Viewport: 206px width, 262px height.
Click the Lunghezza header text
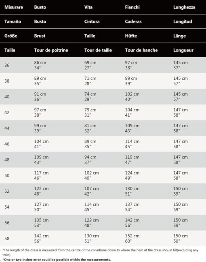[x=184, y=7]
